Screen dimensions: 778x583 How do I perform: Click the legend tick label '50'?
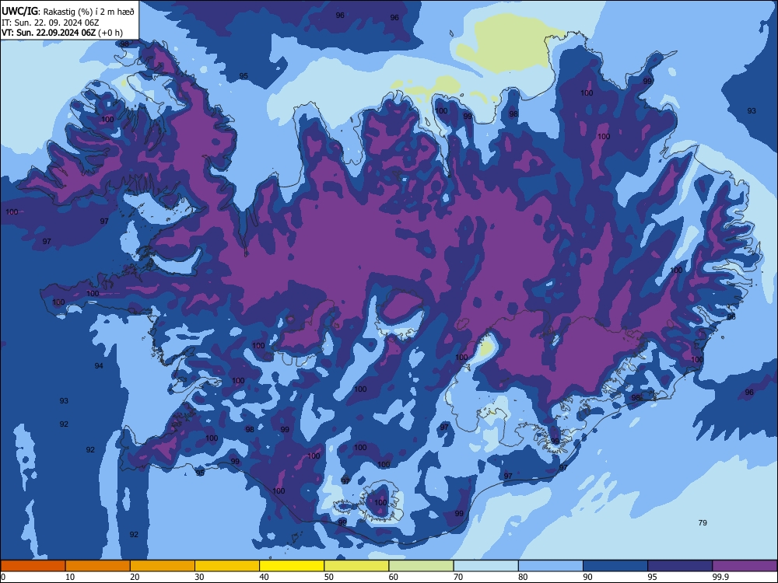pos(329,577)
